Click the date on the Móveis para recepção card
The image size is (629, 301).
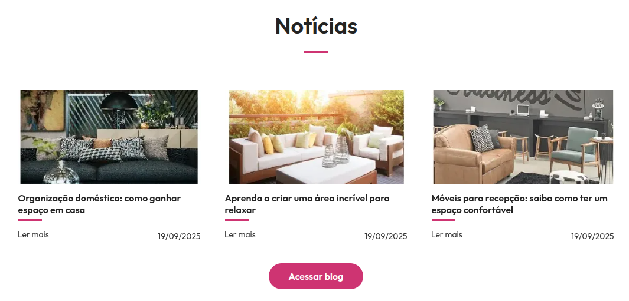(x=592, y=237)
